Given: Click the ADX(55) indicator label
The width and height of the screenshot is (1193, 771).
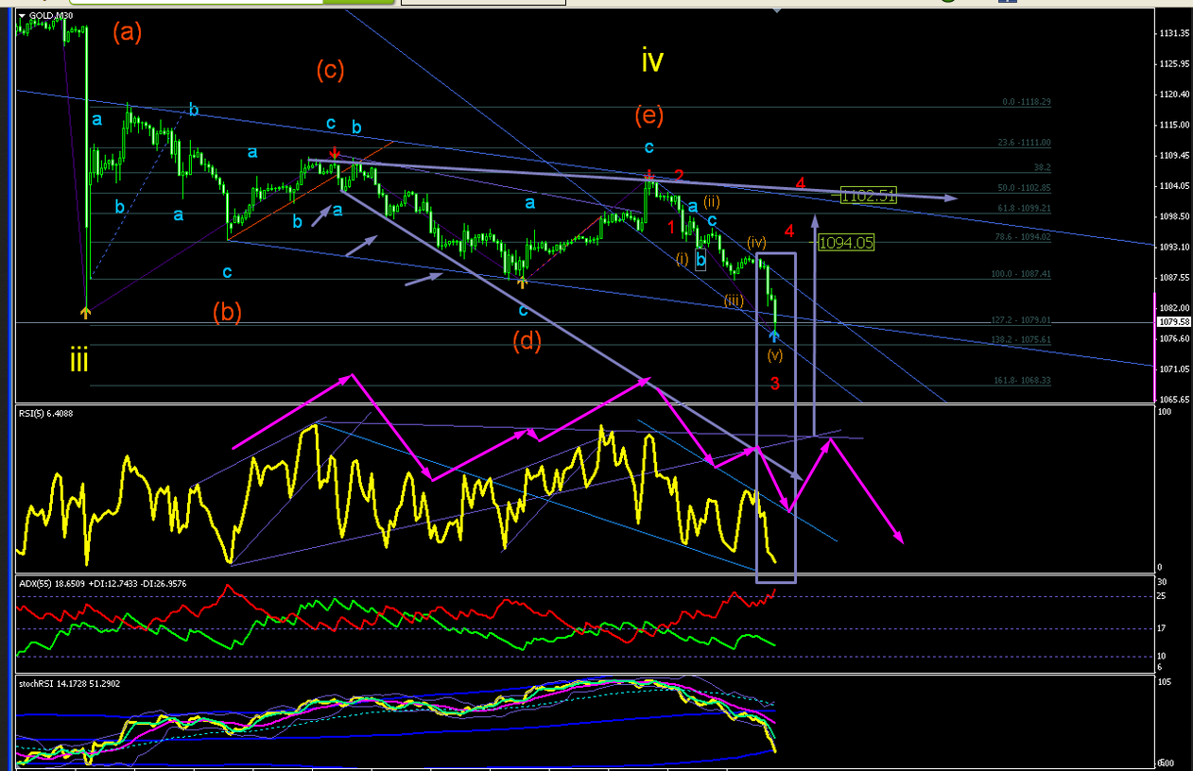Looking at the screenshot, I should (x=102, y=583).
